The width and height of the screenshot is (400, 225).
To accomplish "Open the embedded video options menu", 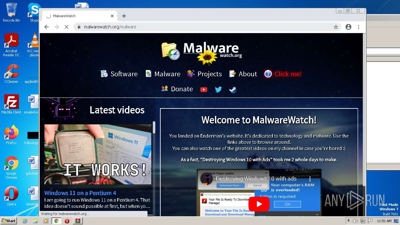I will pyautogui.click(x=310, y=179).
